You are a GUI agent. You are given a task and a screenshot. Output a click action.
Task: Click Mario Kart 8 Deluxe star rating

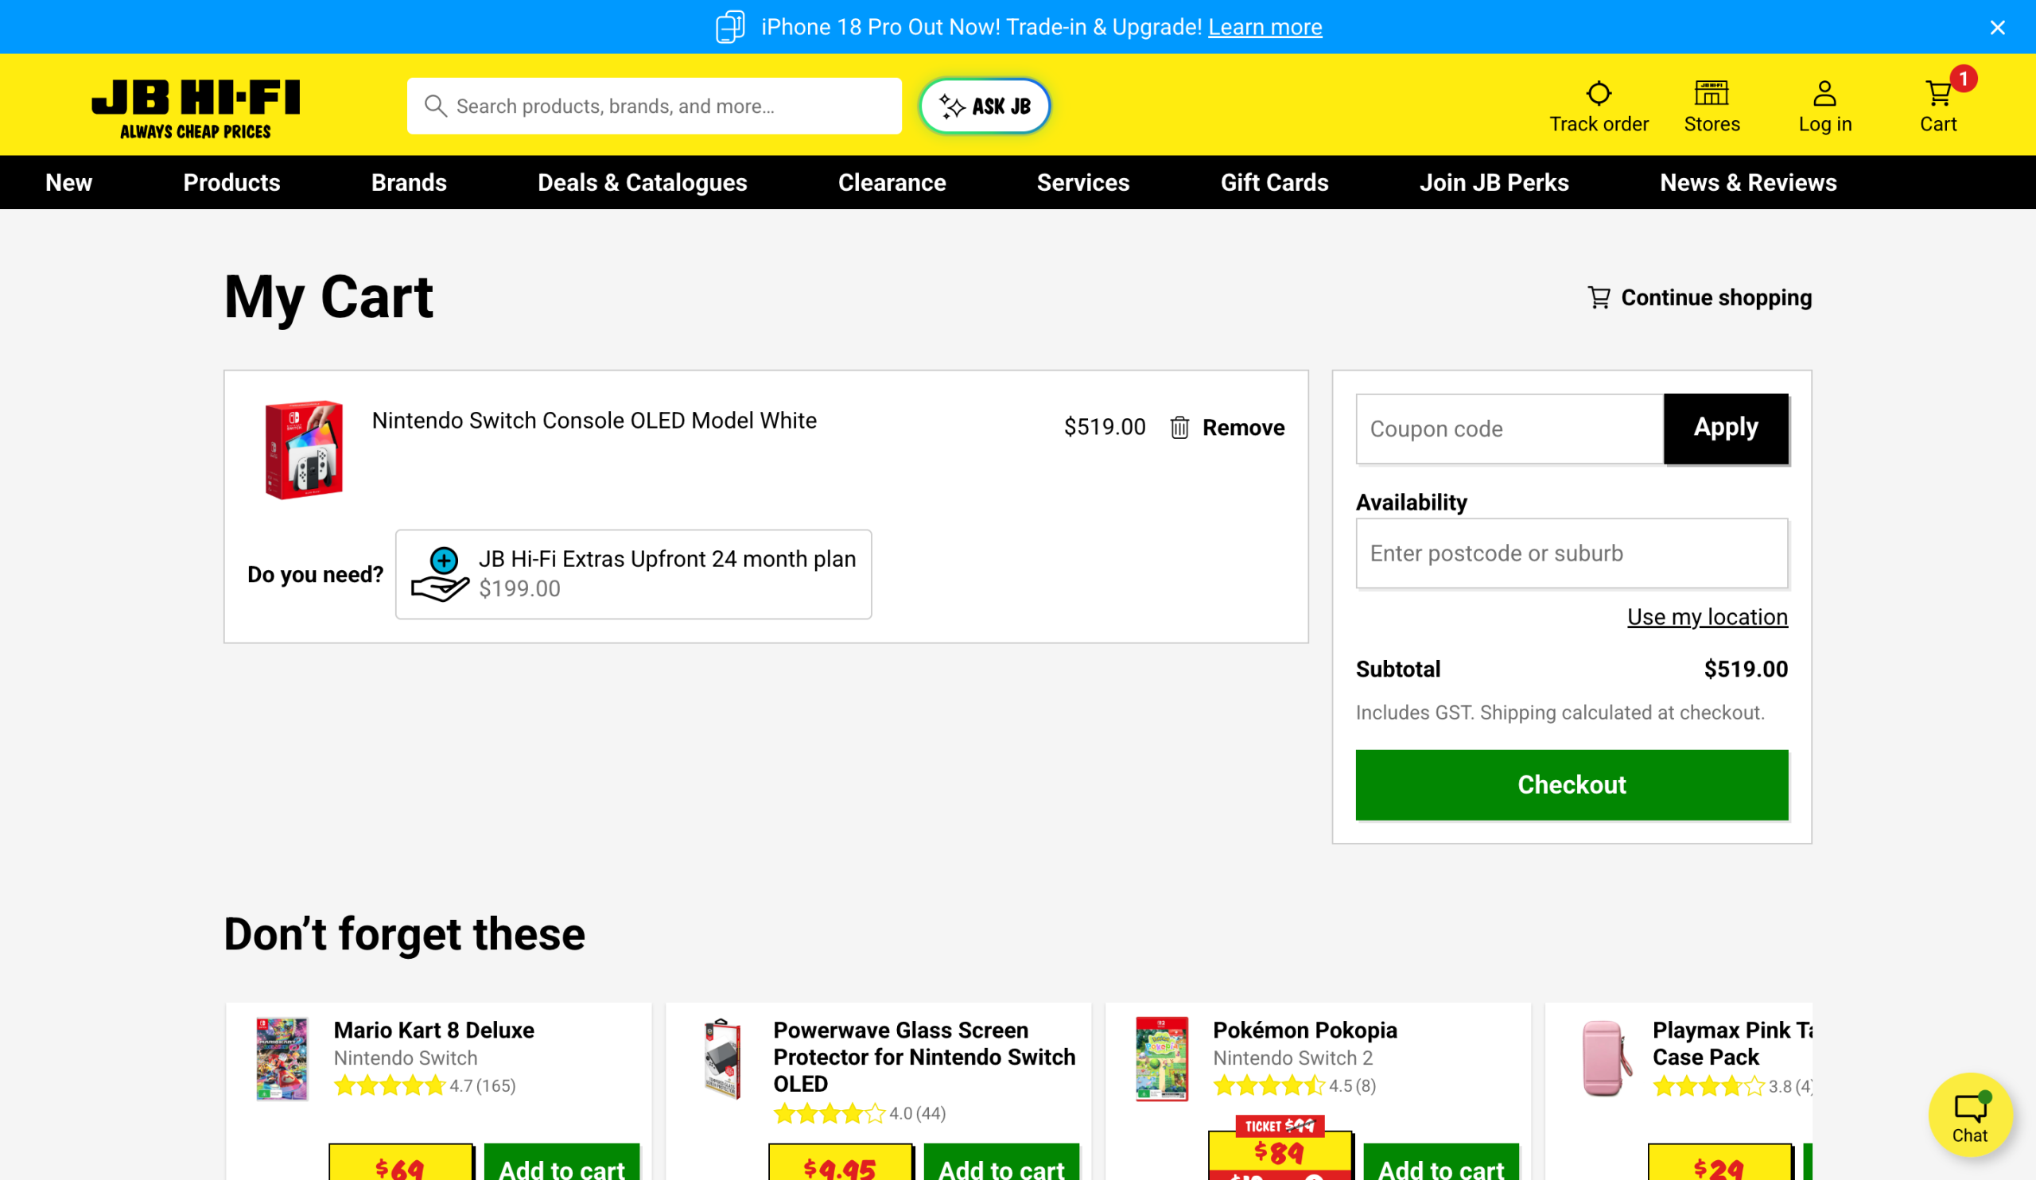tap(390, 1085)
